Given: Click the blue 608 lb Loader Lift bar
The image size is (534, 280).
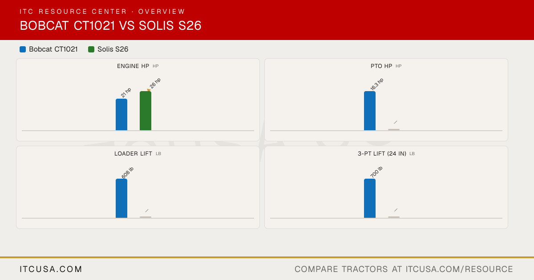Looking at the screenshot, I should (x=121, y=198).
